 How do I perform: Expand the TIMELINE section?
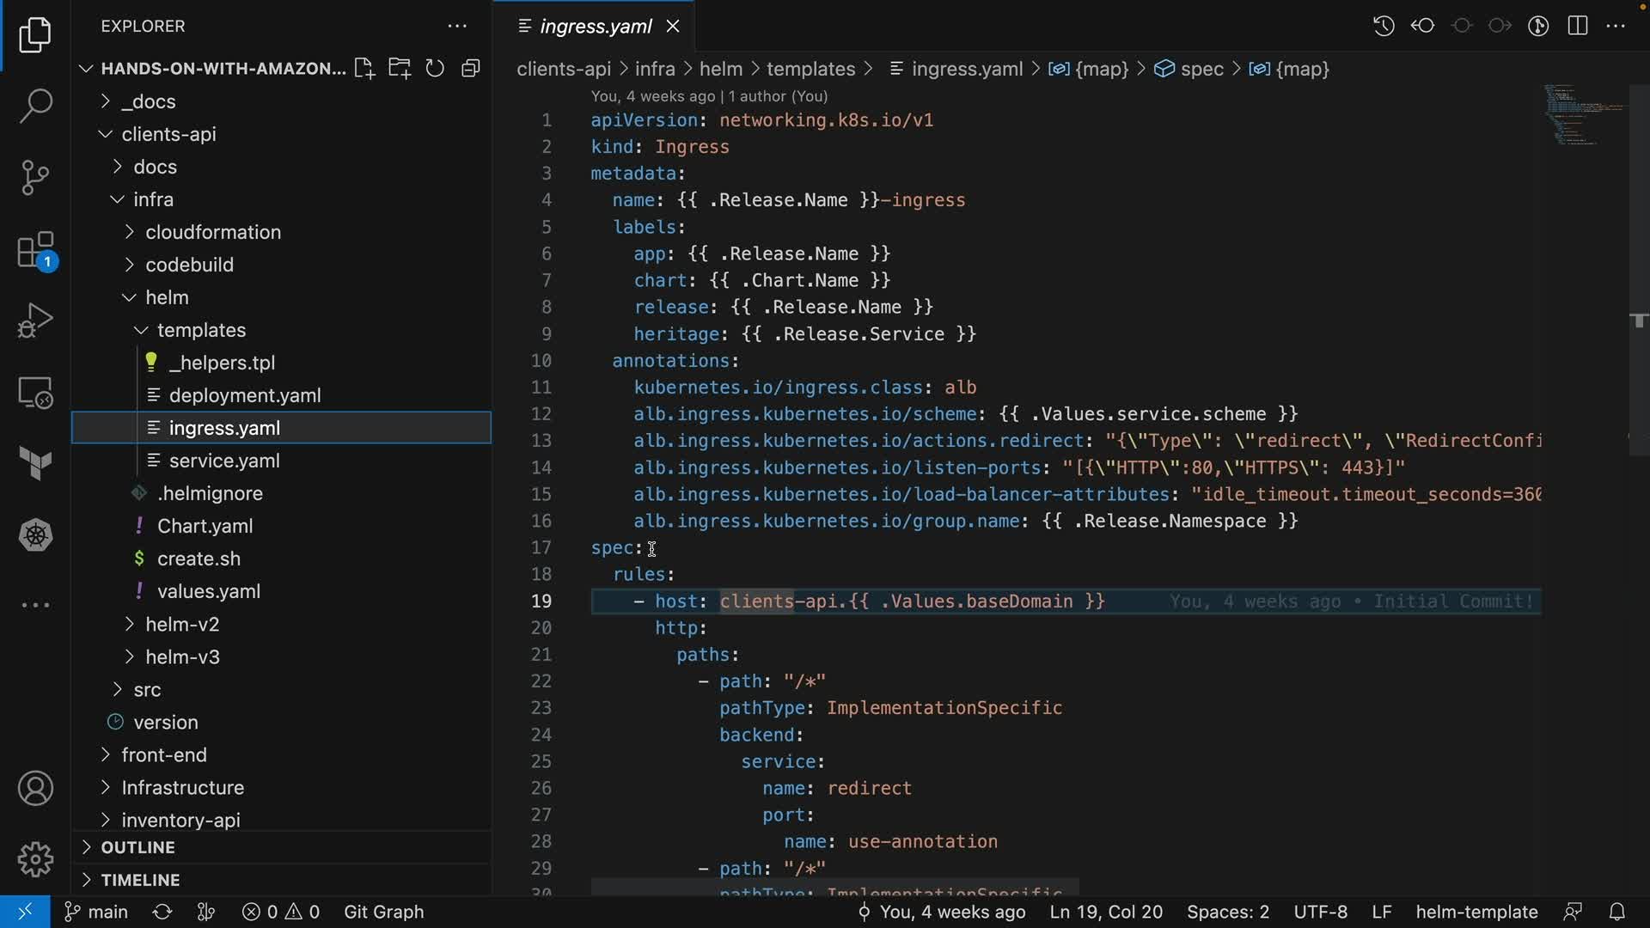point(140,880)
